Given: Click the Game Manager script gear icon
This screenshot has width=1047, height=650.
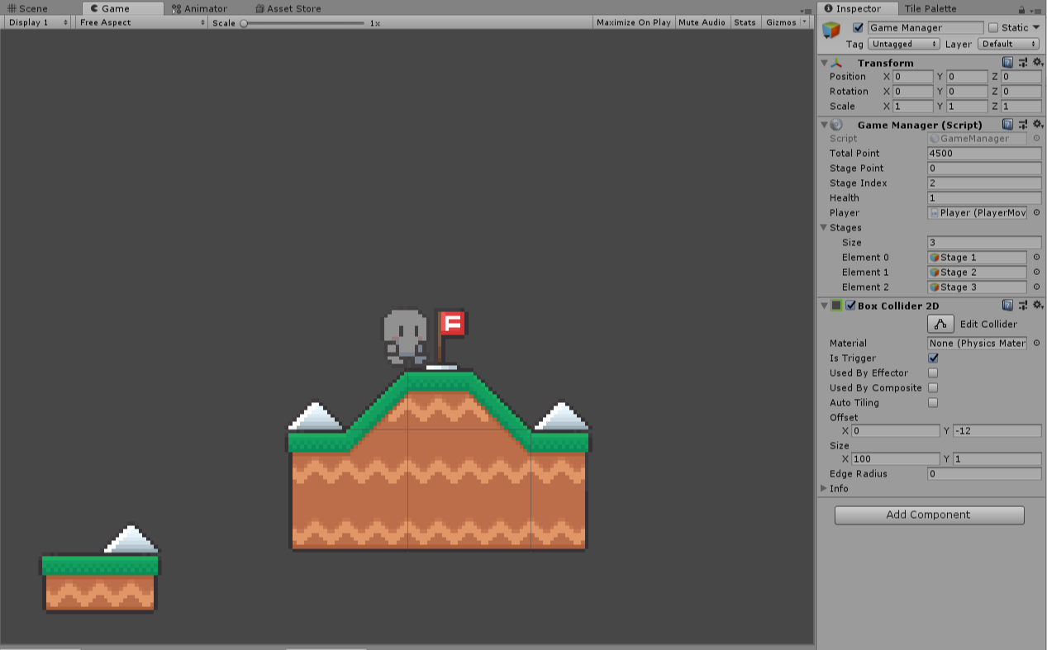Looking at the screenshot, I should click(836, 125).
